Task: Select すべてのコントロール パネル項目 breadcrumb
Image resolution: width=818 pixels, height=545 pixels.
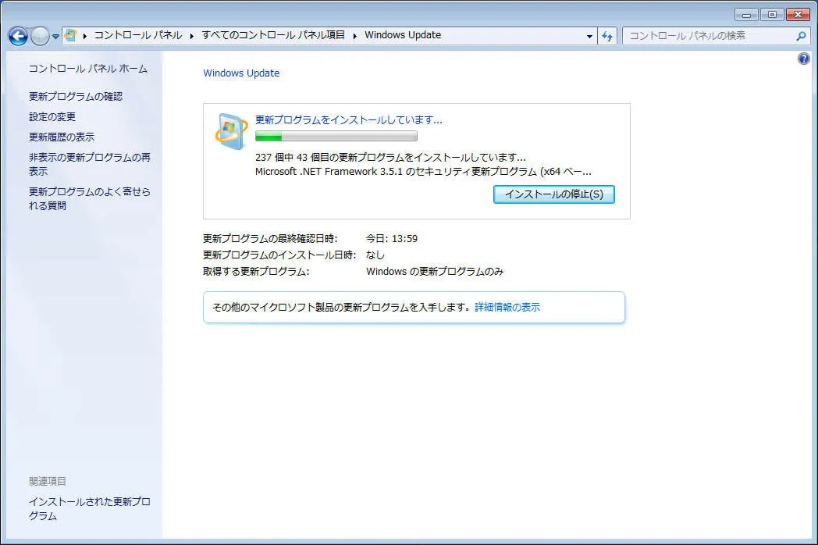Action: tap(273, 35)
